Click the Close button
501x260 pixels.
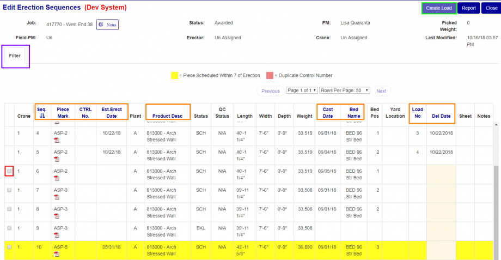[x=491, y=8]
